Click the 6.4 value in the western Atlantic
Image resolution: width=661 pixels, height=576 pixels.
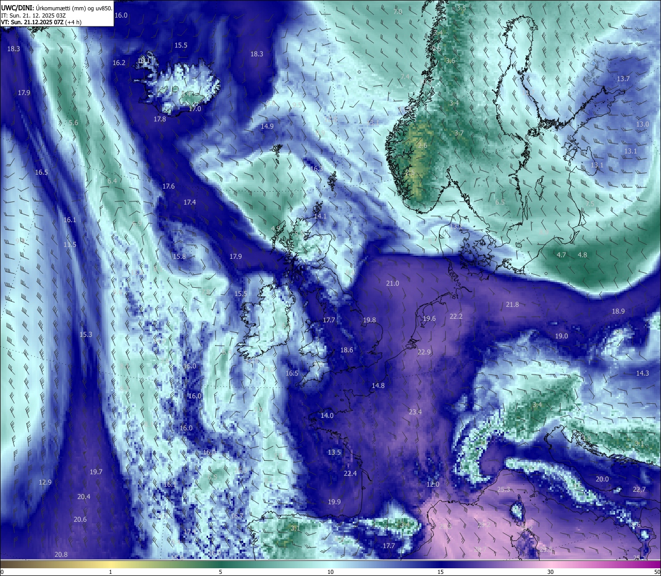coord(112,181)
